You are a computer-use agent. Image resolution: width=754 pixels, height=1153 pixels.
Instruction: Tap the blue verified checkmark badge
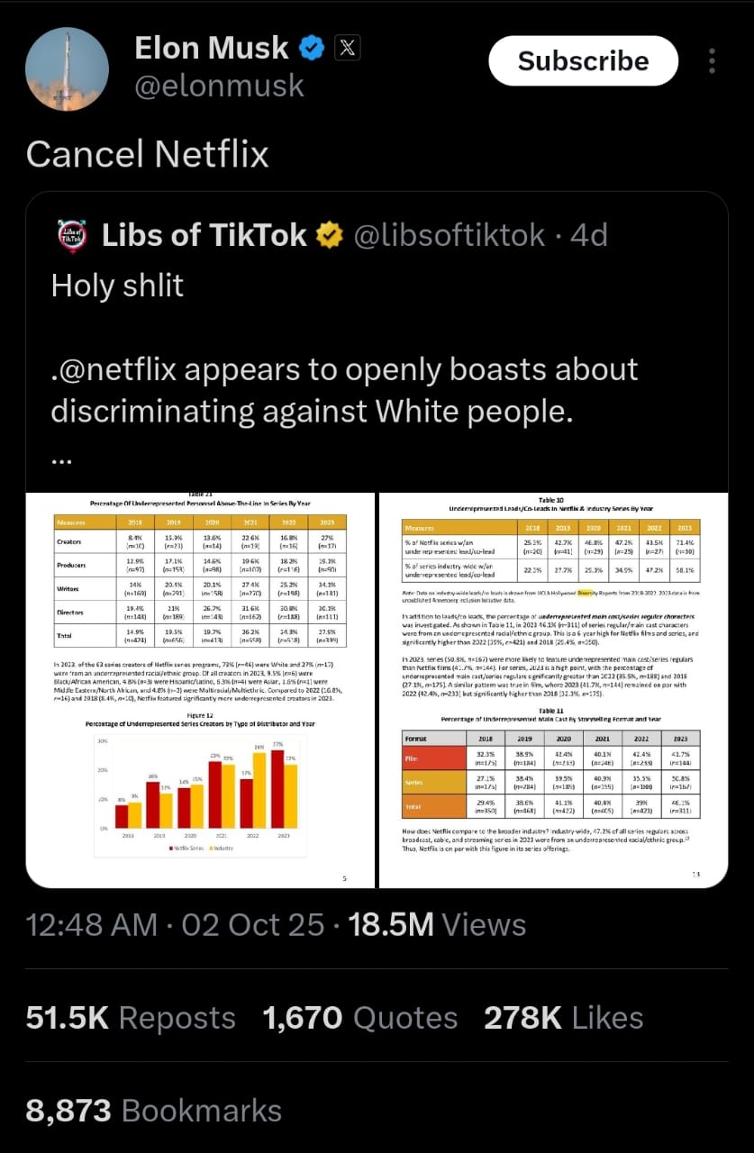[313, 49]
